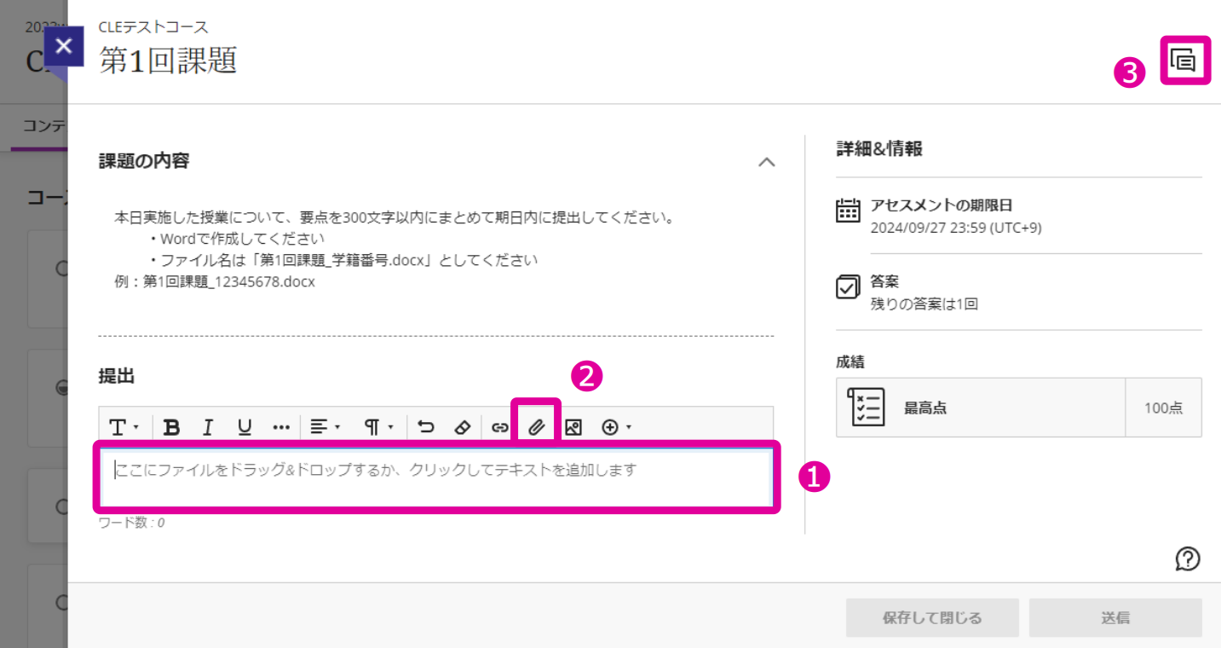Toggle italic formatting in the editor toolbar
The height and width of the screenshot is (648, 1221).
pos(208,427)
